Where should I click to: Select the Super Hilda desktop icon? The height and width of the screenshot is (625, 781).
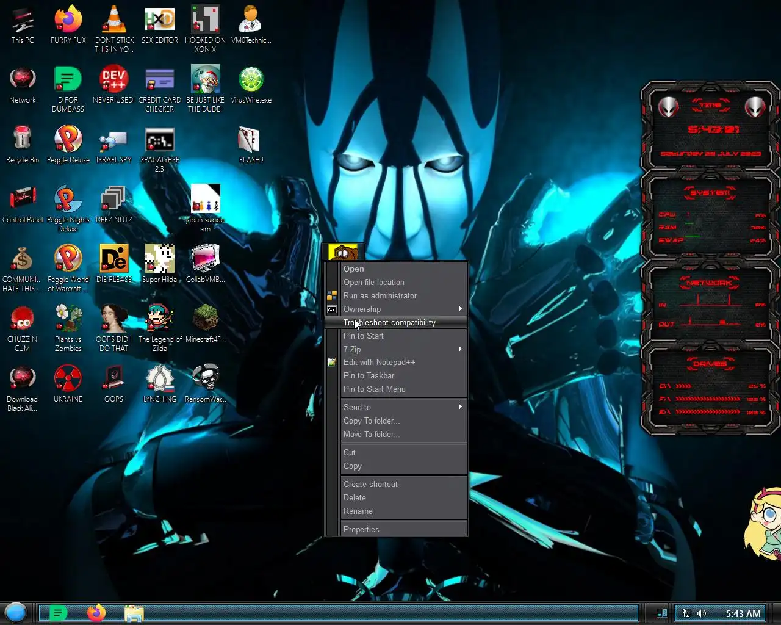point(159,264)
